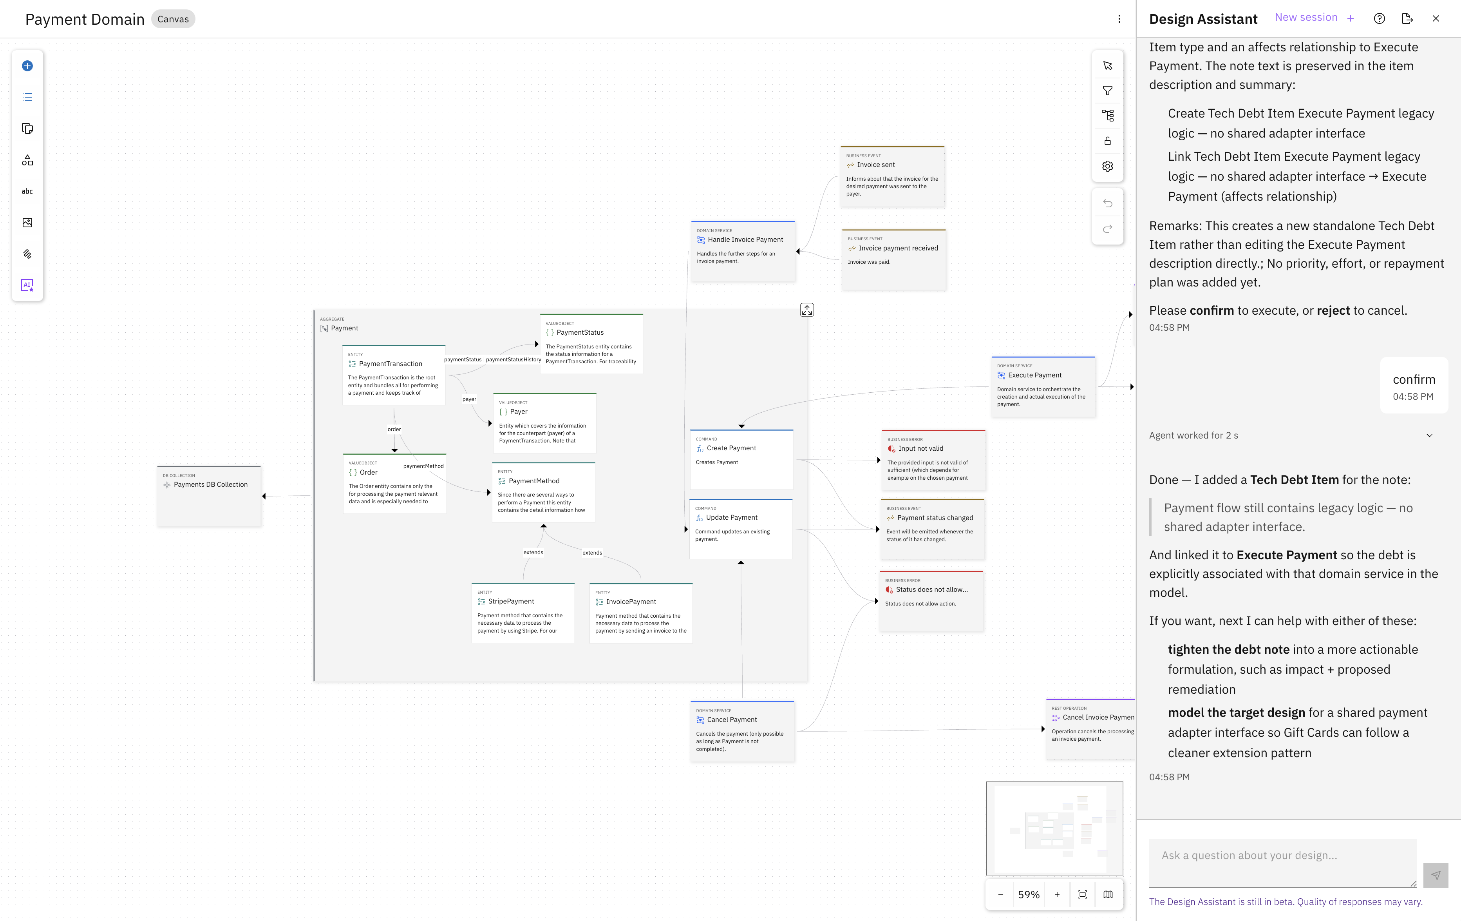Screen dimensions: 1461x921
Task: Select the sticky note tool icon
Action: (x=27, y=129)
